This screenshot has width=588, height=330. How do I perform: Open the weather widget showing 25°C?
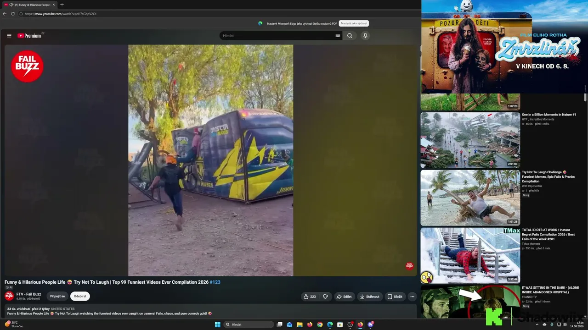click(x=14, y=324)
